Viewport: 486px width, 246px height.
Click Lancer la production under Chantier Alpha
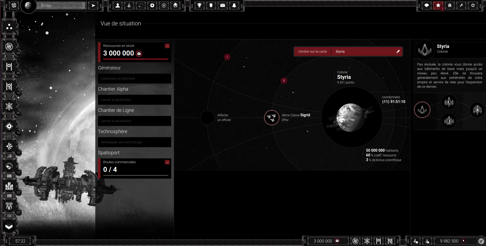tap(134, 100)
